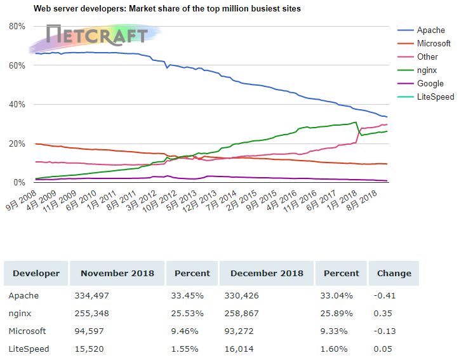Click the 8月 2018 axis label
This screenshot has height=360, width=459.
click(x=362, y=200)
